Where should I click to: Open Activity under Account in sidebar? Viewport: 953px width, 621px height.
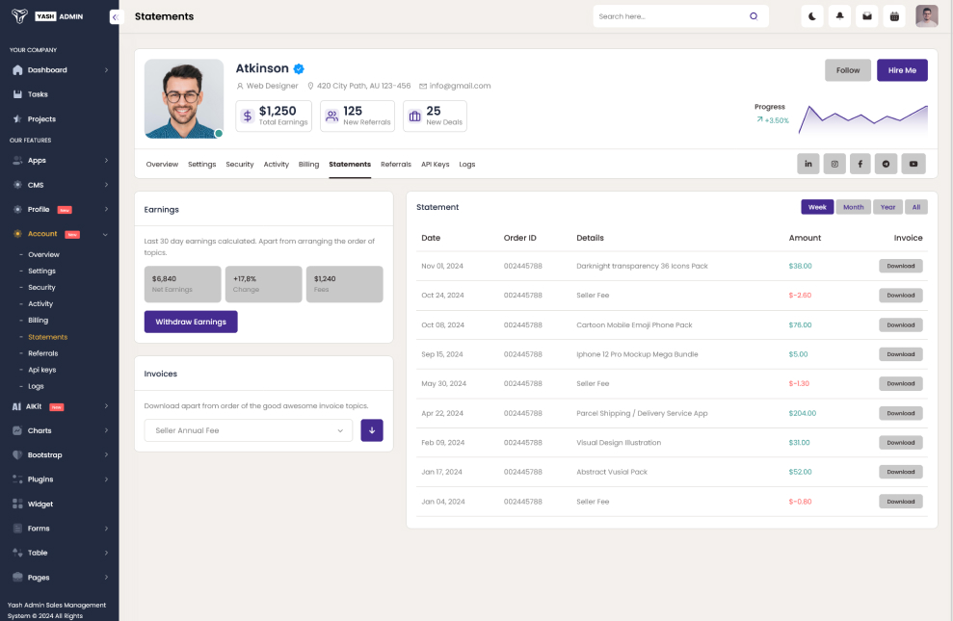40,303
